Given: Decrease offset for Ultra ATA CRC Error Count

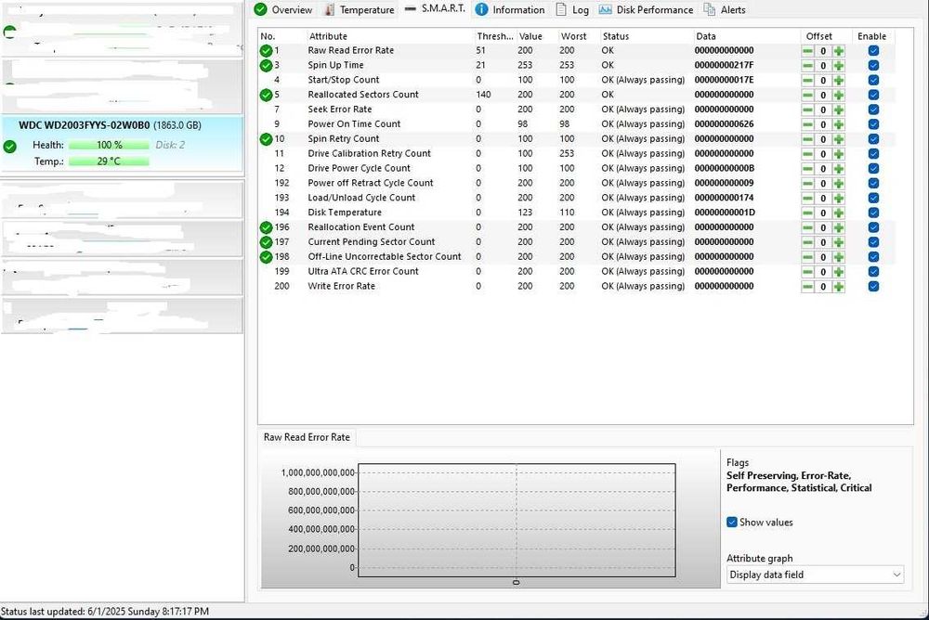Looking at the screenshot, I should click(x=807, y=272).
